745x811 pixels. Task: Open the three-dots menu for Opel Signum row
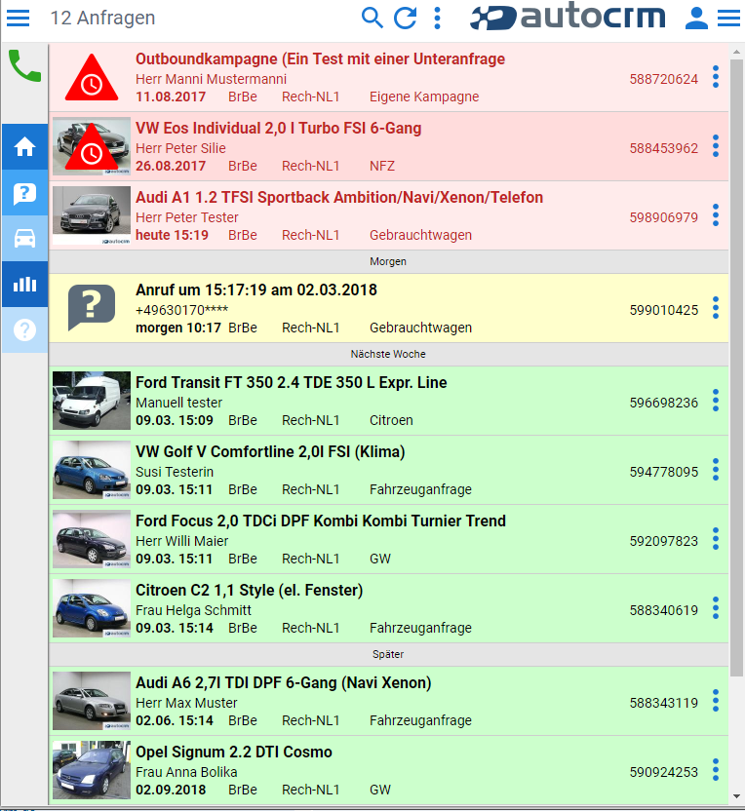(x=716, y=770)
